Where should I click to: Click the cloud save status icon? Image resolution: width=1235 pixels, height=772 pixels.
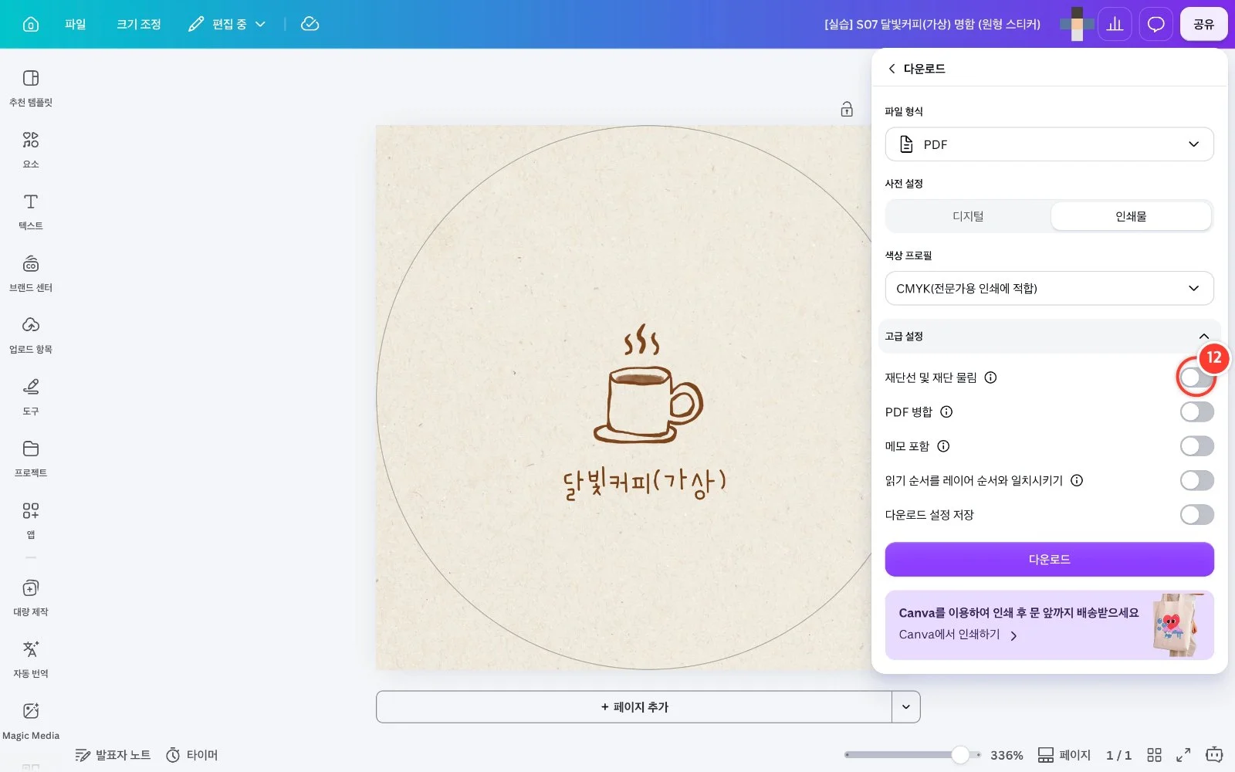310,24
